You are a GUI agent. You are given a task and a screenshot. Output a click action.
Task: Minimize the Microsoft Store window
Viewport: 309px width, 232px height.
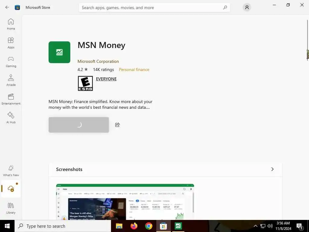274,5
